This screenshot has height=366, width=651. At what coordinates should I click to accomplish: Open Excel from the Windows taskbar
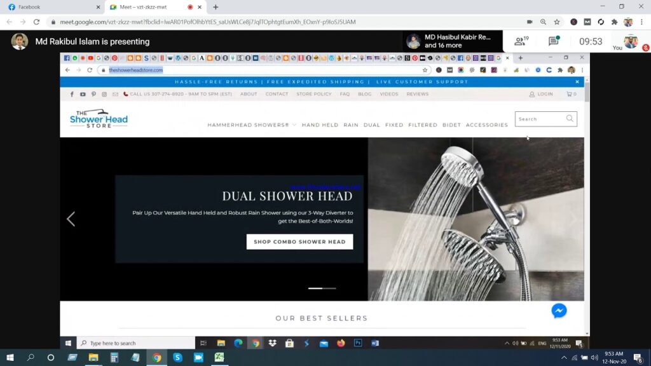[219, 357]
